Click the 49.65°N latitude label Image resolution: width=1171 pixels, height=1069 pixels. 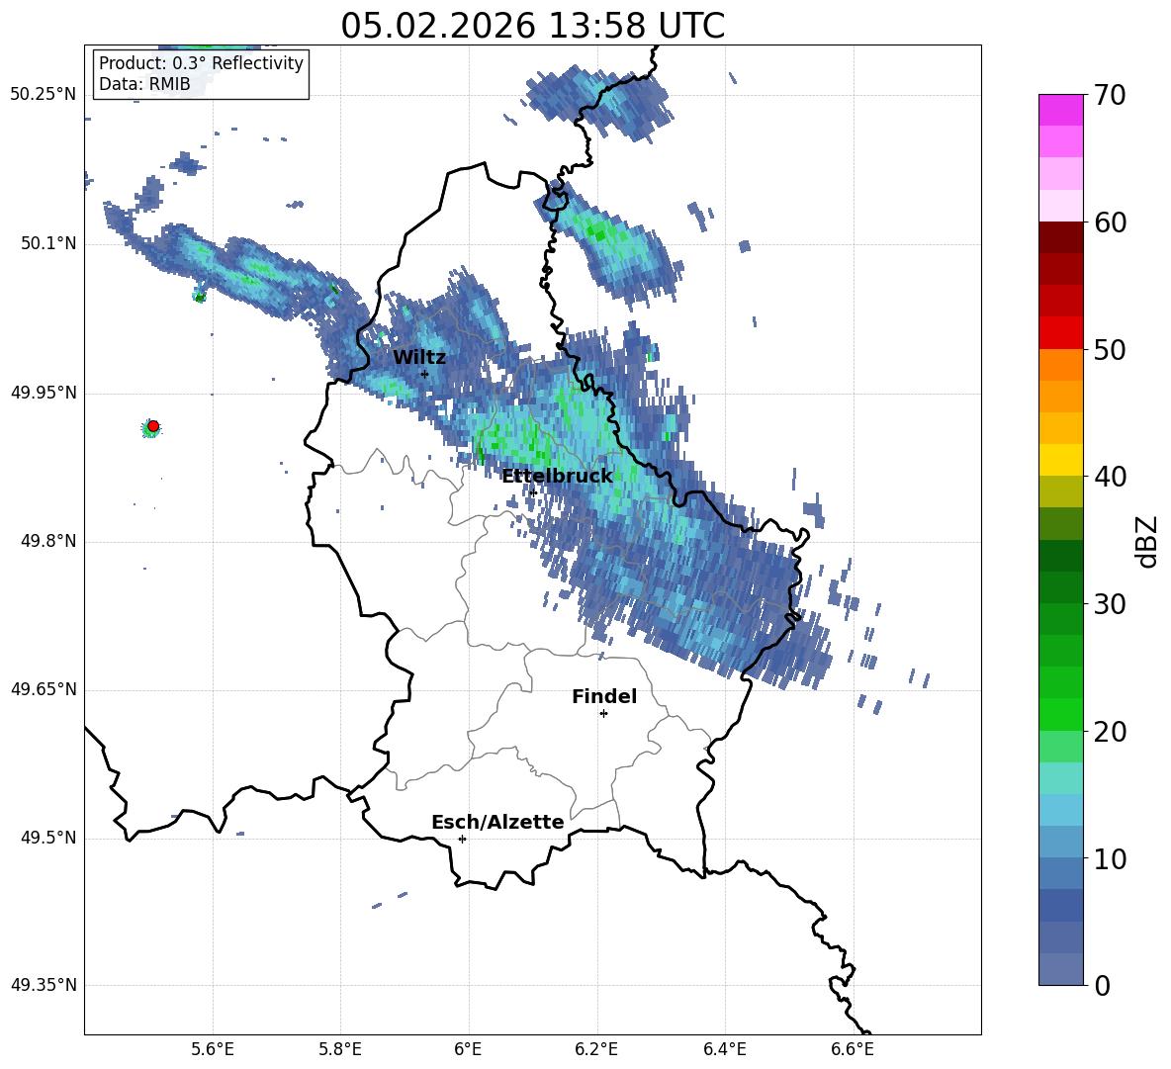44,689
